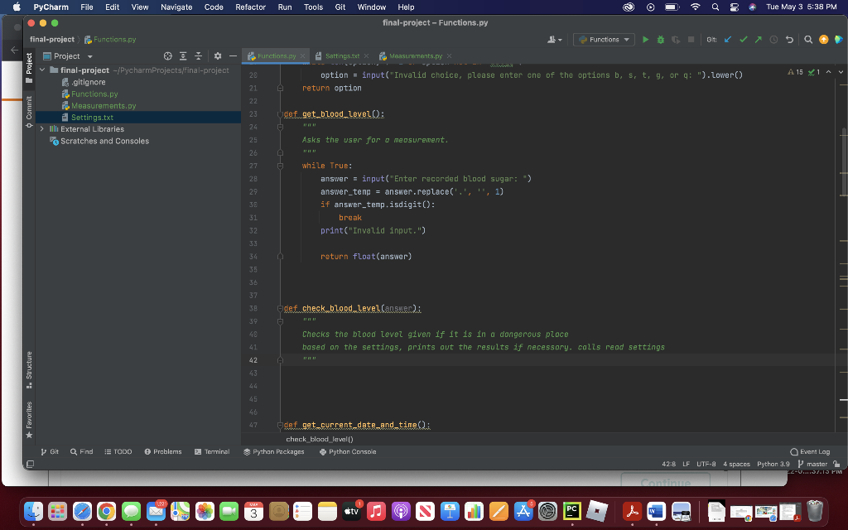This screenshot has width=848, height=530.
Task: Select Measurements.py in the project tree
Action: pos(104,105)
